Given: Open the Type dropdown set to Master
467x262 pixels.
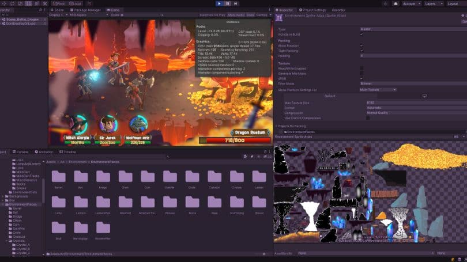Looking at the screenshot, I should (x=413, y=29).
